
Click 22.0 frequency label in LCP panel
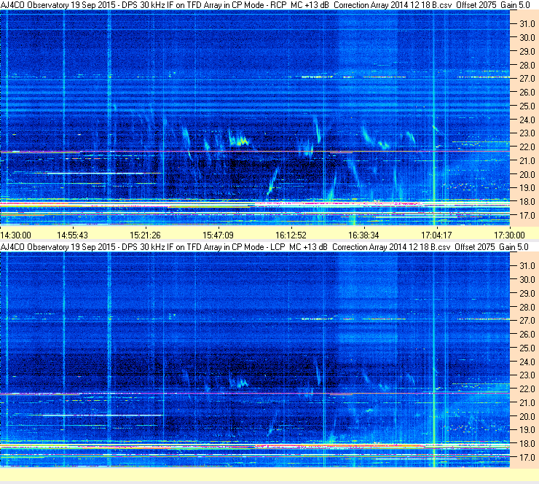tap(527, 389)
